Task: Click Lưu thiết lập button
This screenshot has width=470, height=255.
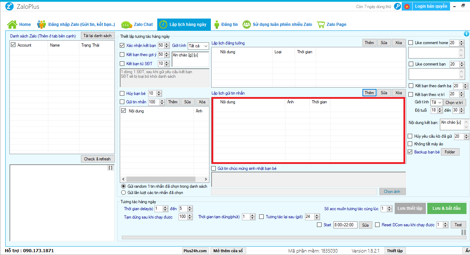Action: coord(410,208)
